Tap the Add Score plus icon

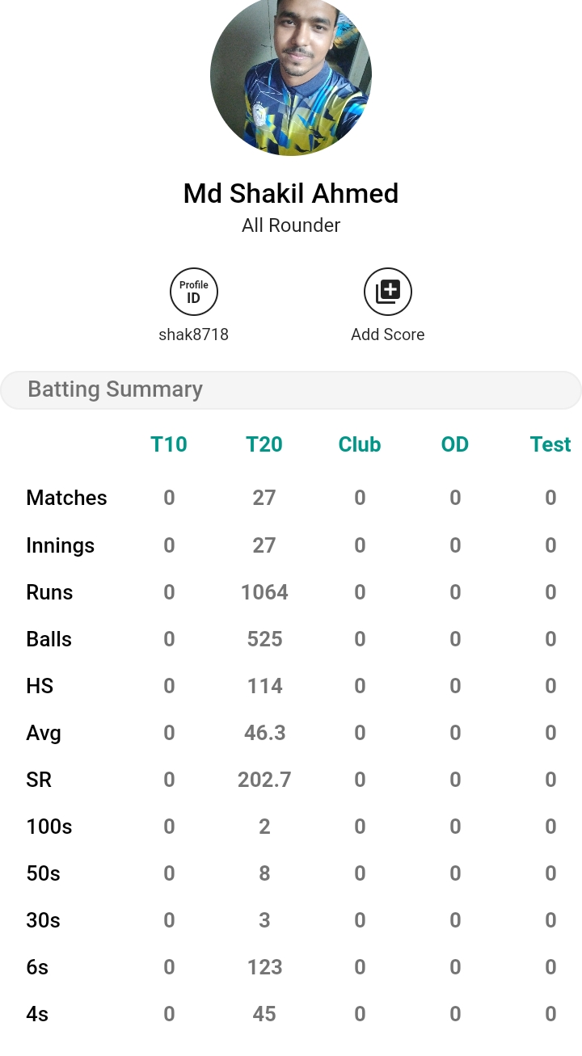pos(388,292)
